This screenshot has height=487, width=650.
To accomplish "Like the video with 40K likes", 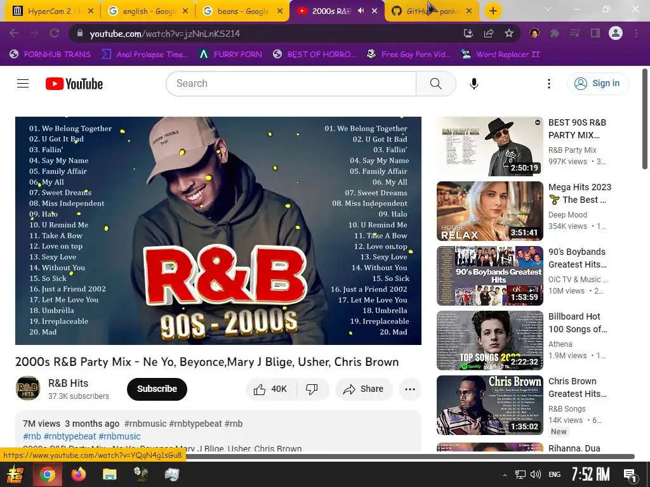I will tap(270, 389).
